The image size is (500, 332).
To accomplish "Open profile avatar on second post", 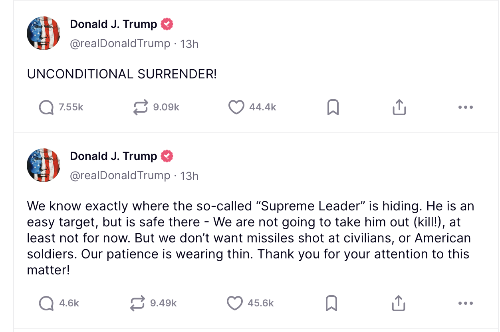I will 44,165.
